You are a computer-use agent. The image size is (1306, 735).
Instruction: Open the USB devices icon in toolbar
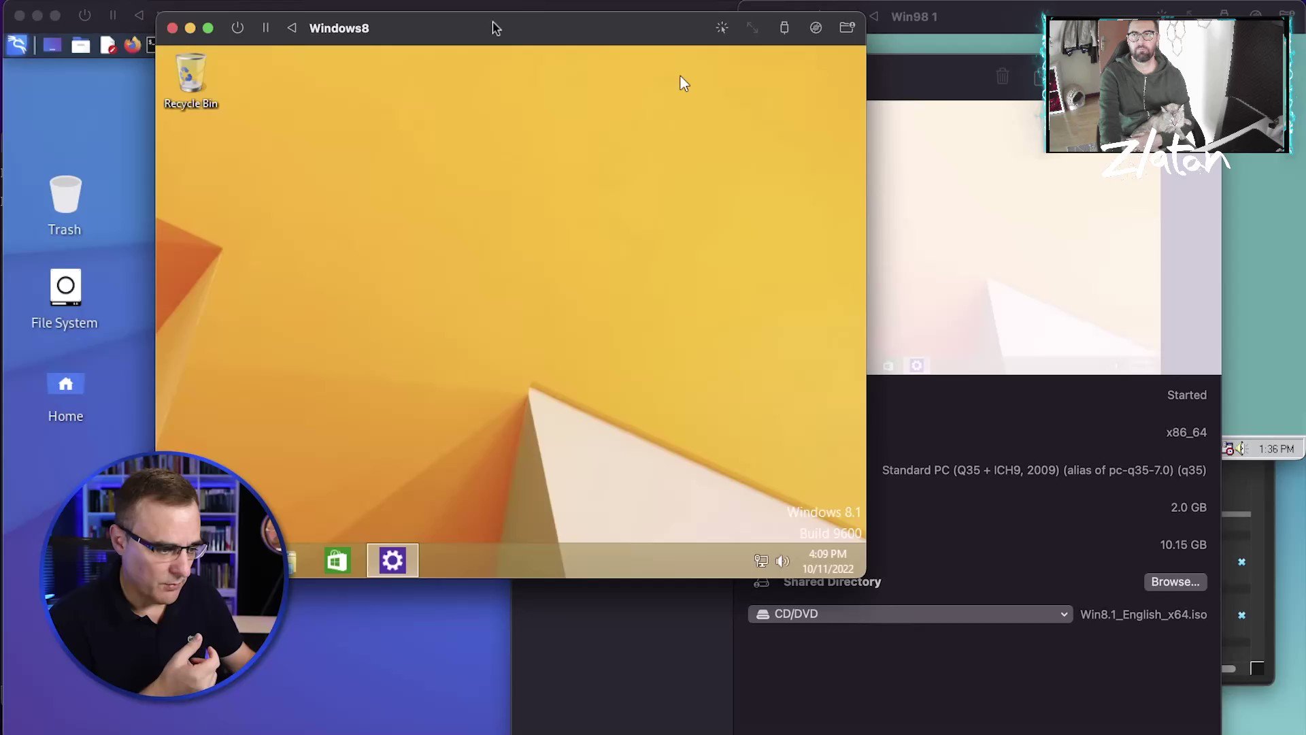tap(784, 28)
